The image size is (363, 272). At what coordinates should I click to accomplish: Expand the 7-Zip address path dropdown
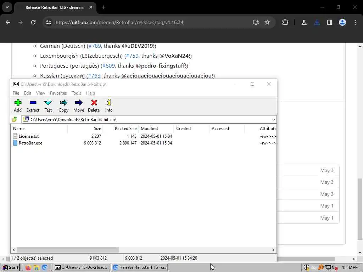tap(273, 120)
